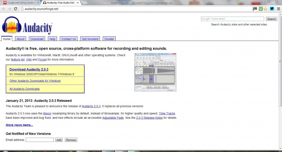Open 'All Audacity Downloads' link
Screen dimensions: 282x152
[x=25, y=89]
